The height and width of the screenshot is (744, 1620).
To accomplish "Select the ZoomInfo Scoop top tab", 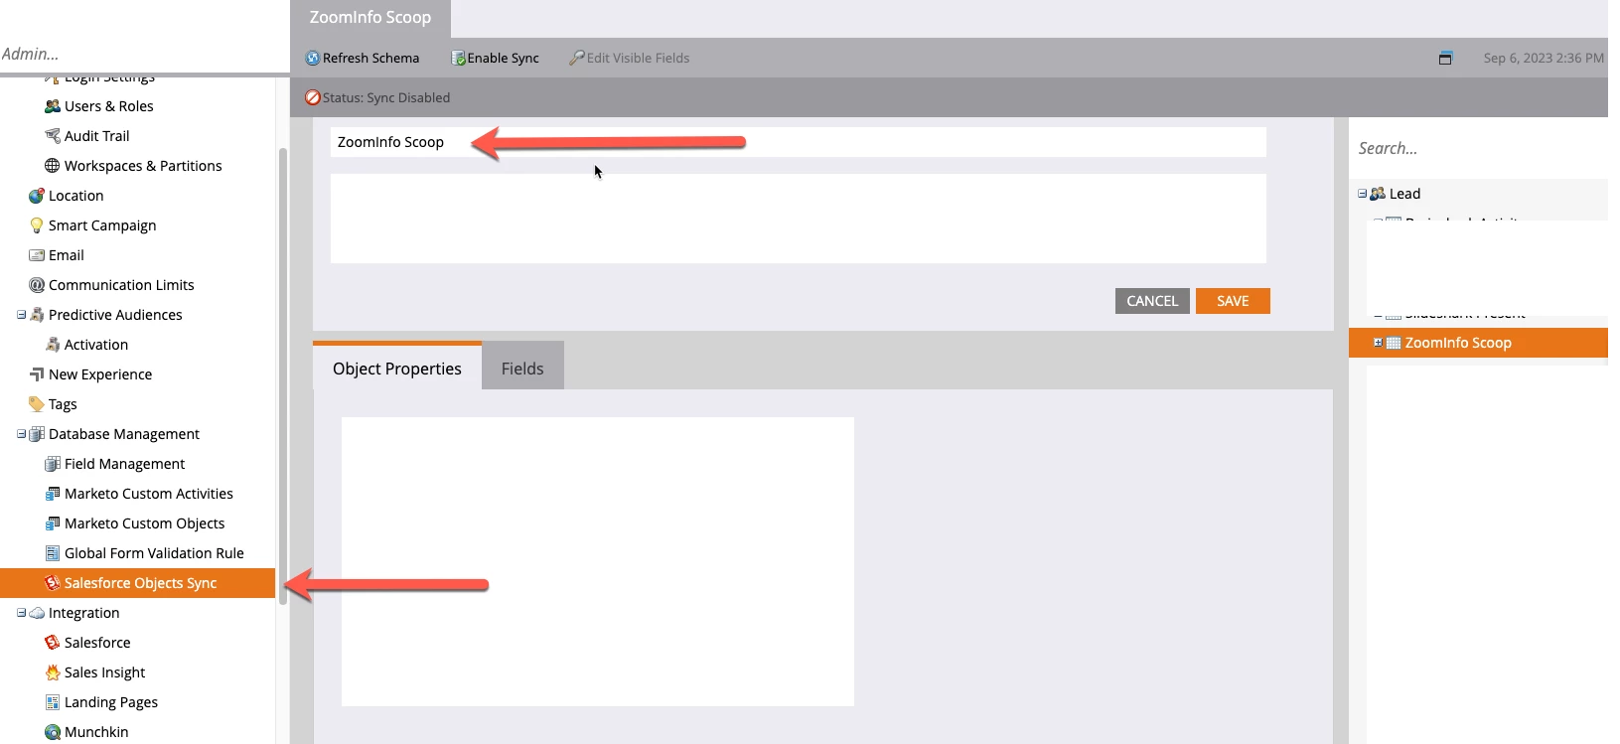I will [x=370, y=18].
